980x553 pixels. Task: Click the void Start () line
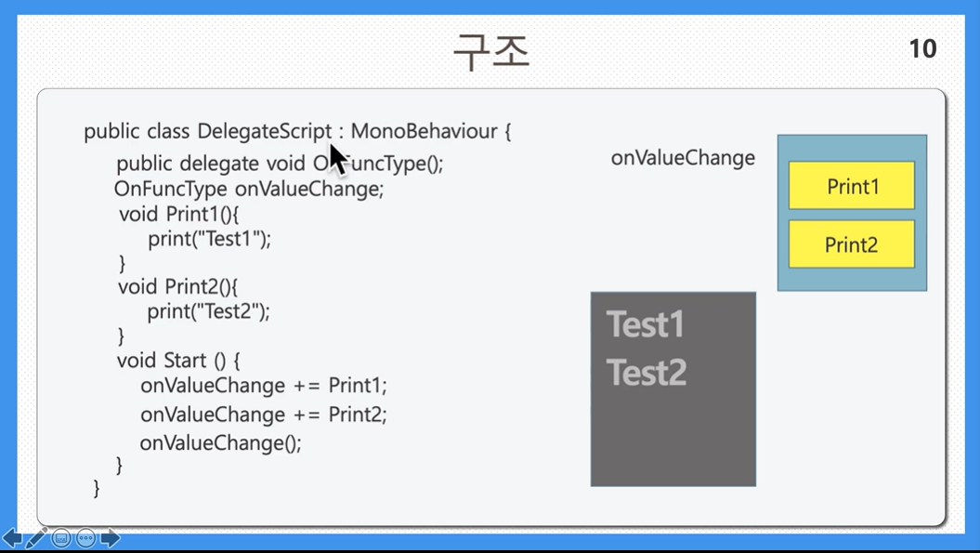[178, 361]
